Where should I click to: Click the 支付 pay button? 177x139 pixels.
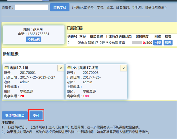[36, 116]
